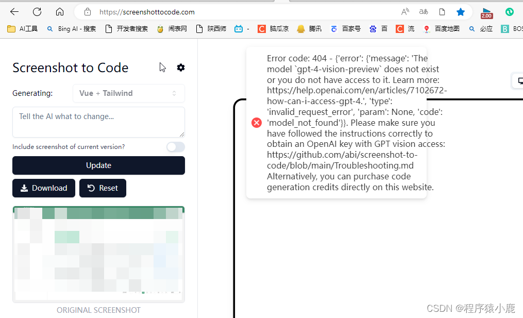Click the desktop preview icon at right edge
Screen dimensions: 523x318
(x=519, y=81)
